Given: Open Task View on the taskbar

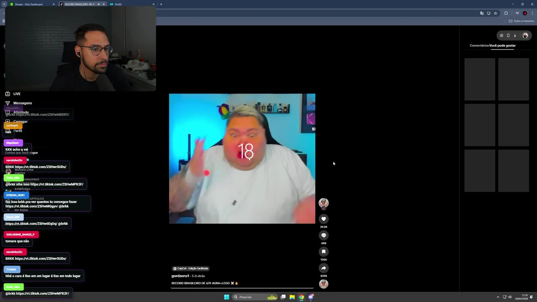Looking at the screenshot, I should pyautogui.click(x=283, y=297).
